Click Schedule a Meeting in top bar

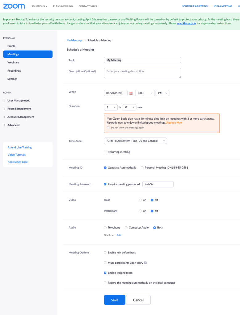click(x=195, y=6)
